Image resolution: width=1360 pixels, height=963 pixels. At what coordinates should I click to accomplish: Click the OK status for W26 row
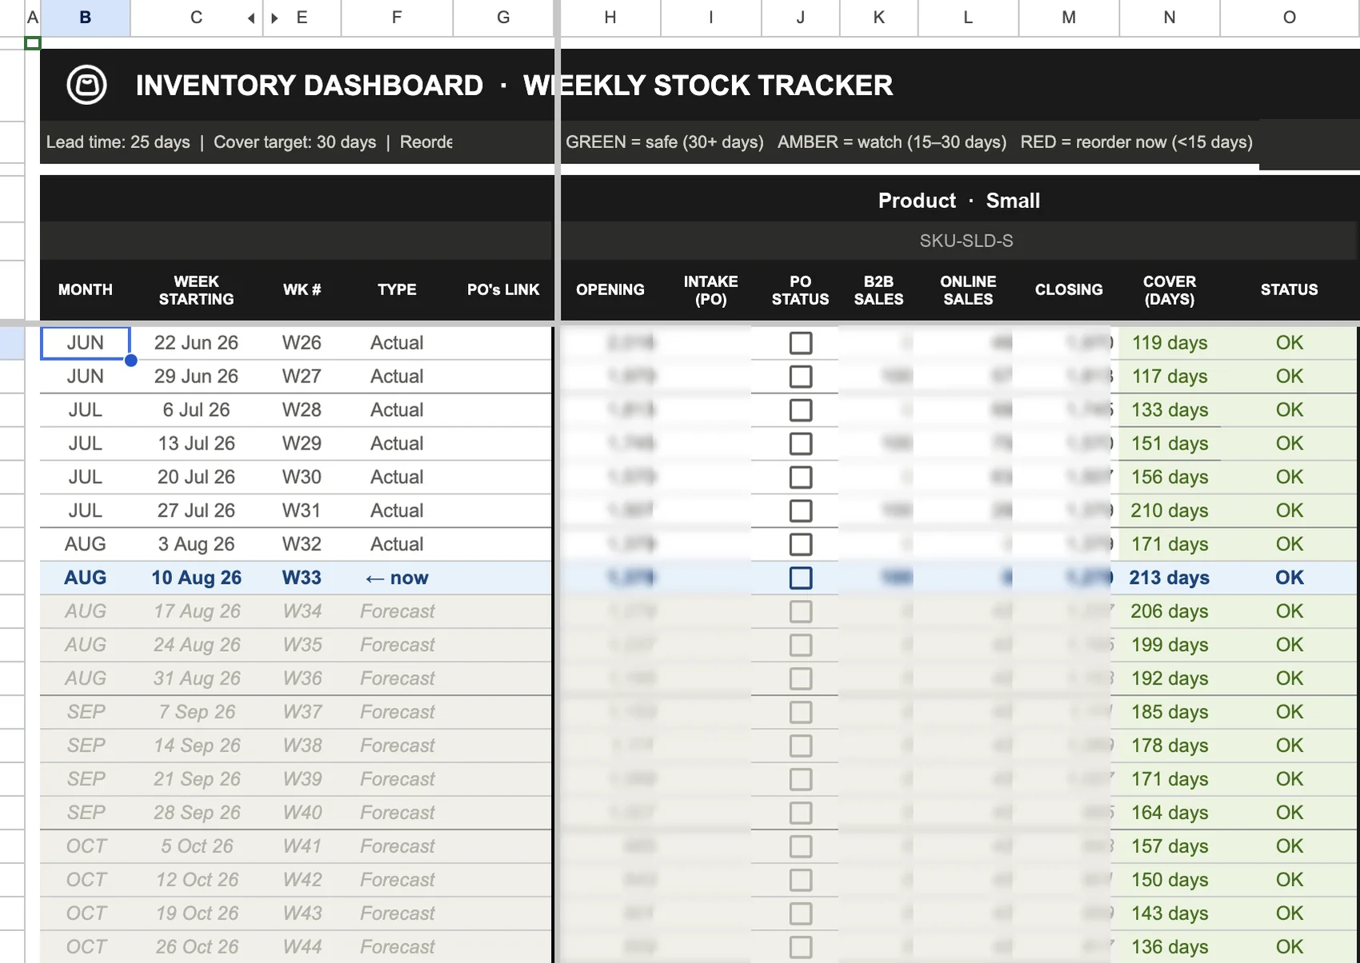(1290, 343)
